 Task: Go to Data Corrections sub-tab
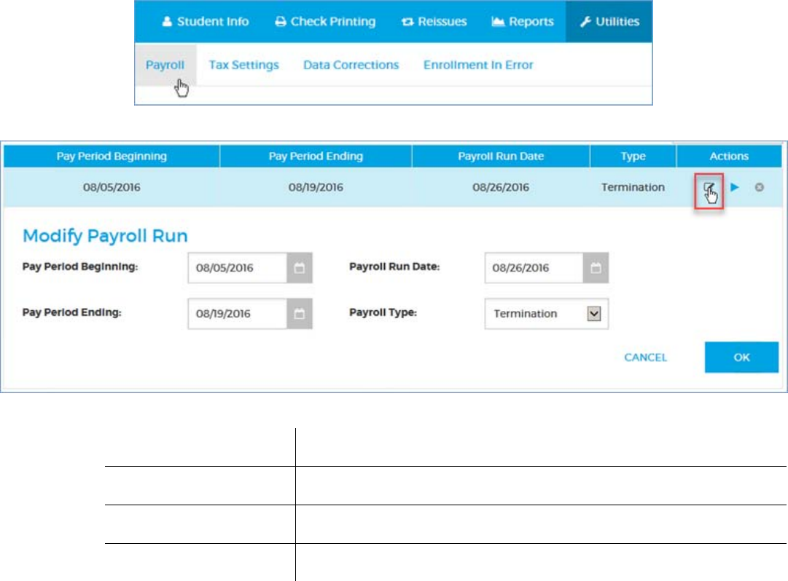[x=351, y=66]
